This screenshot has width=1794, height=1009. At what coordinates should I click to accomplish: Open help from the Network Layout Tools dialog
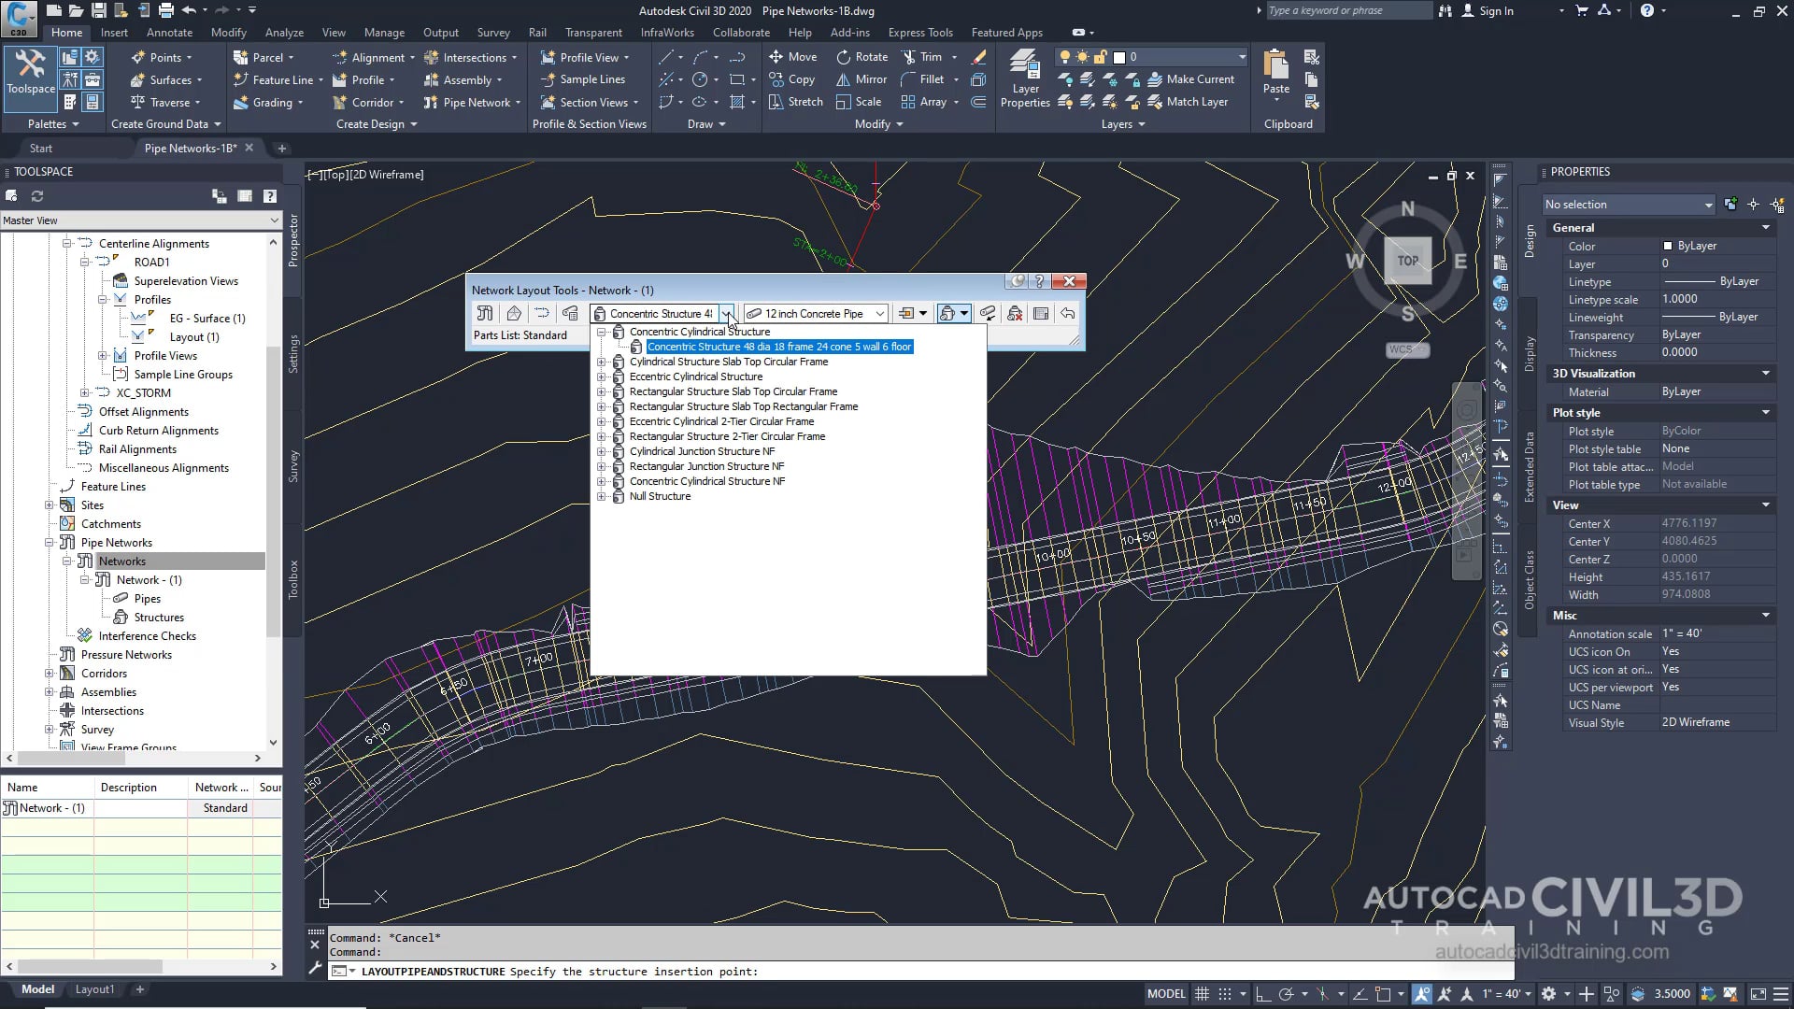pos(1039,281)
